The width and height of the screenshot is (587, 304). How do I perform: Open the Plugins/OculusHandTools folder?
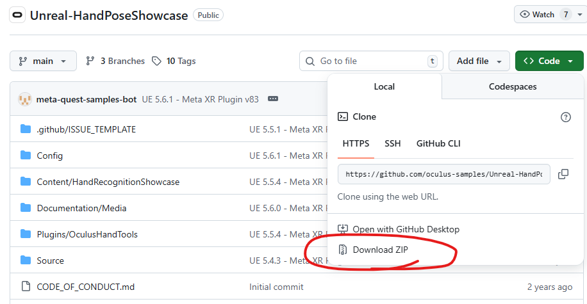click(87, 234)
